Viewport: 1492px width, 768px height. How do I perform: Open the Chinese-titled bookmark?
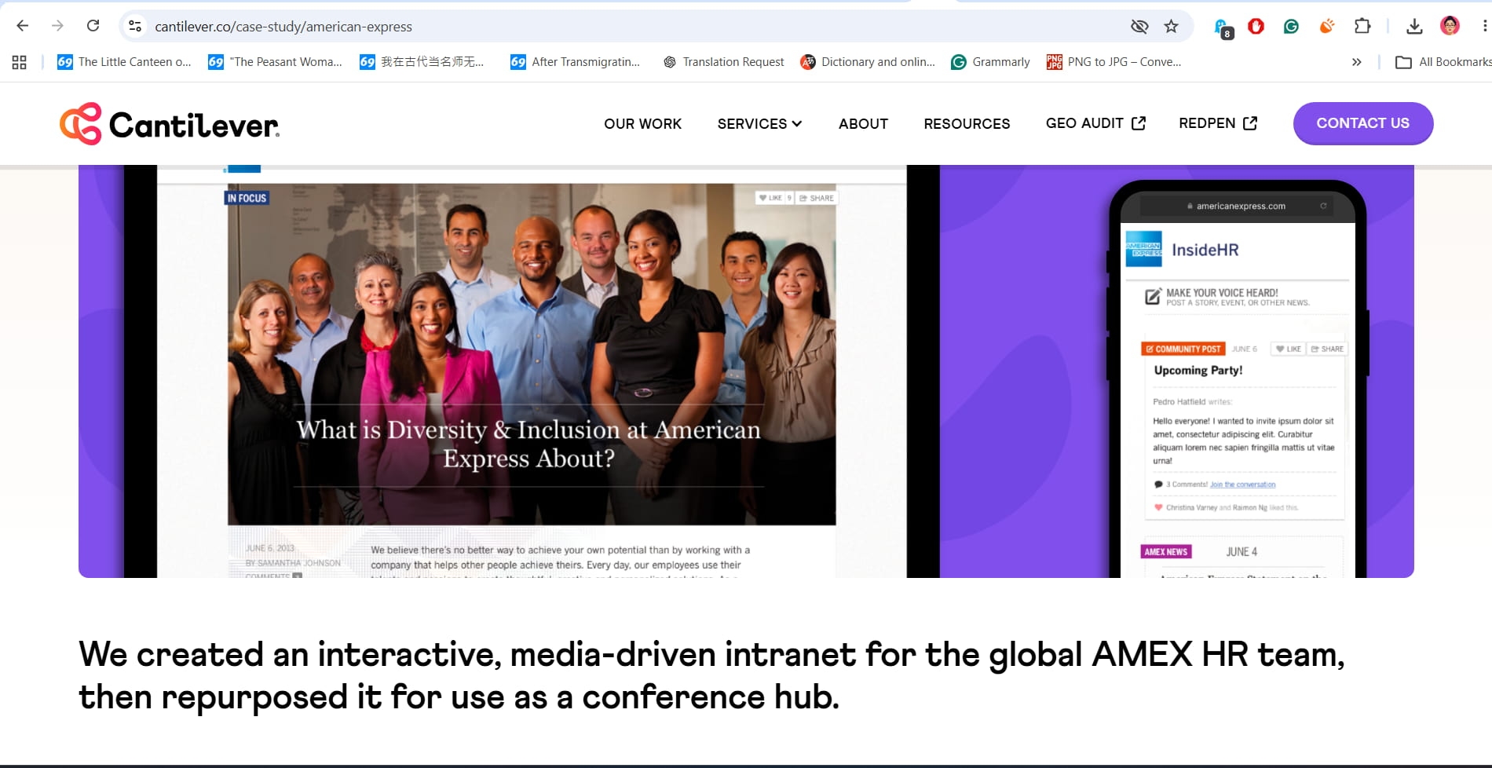[x=422, y=62]
